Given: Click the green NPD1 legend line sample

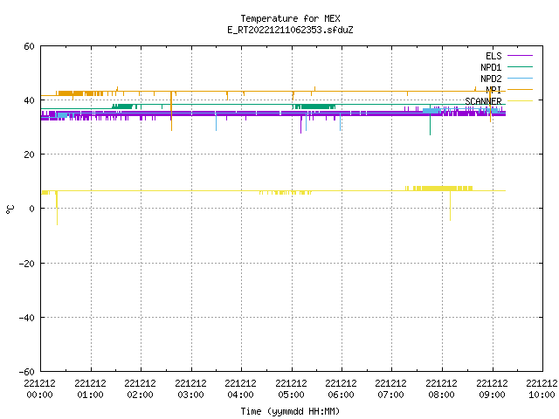Looking at the screenshot, I should (520, 66).
